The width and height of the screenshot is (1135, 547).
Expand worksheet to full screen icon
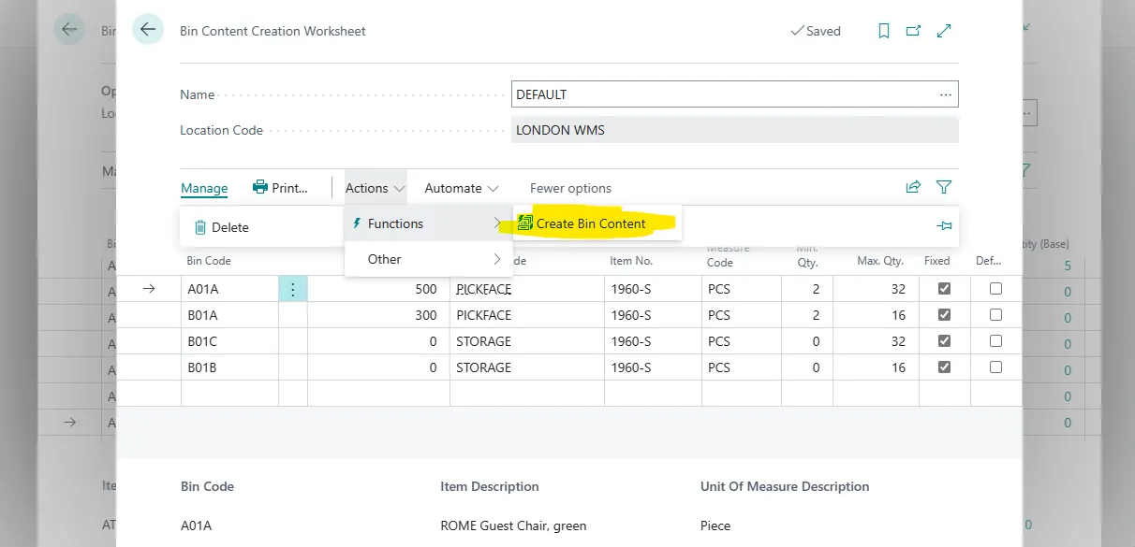click(944, 31)
